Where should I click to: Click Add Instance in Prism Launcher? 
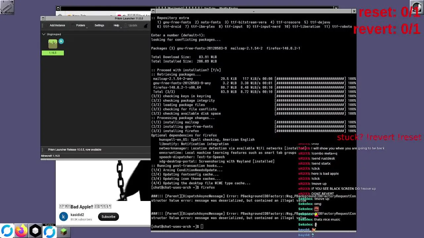pos(57,25)
